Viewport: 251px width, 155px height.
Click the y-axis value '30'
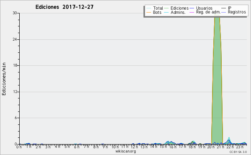coord(15,13)
